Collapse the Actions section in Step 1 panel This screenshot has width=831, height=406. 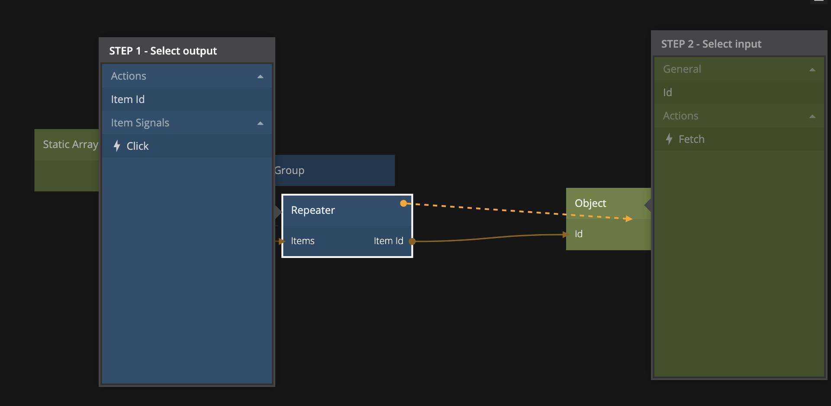[x=260, y=77]
